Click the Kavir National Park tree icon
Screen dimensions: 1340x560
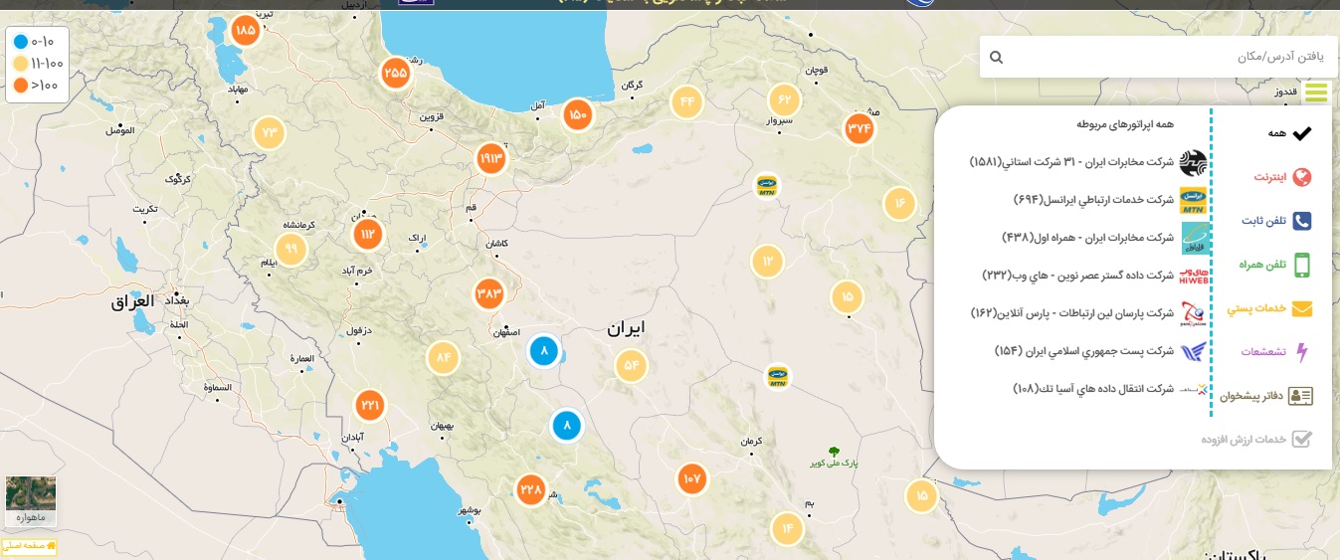[x=833, y=452]
